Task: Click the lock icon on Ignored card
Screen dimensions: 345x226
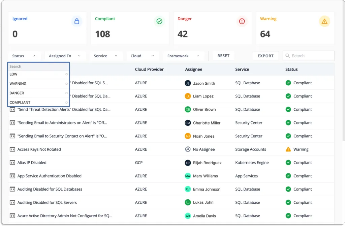Action: point(77,21)
